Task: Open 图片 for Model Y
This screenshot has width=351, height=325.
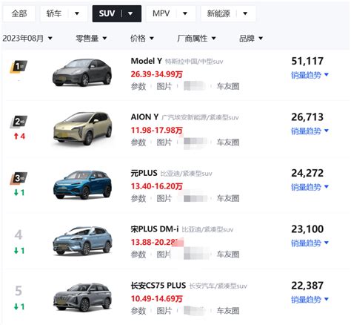Action: (164, 86)
